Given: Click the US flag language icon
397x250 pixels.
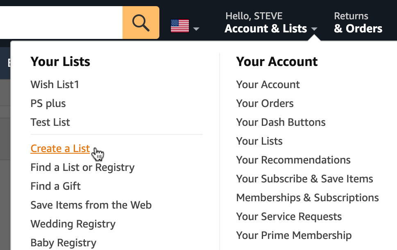Looking at the screenshot, I should tap(179, 25).
